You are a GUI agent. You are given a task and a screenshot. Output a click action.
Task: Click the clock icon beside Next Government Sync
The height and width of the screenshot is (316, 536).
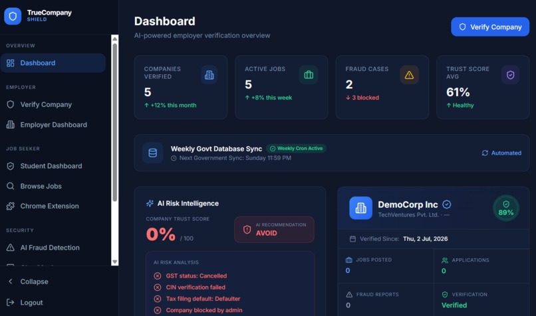coord(174,159)
